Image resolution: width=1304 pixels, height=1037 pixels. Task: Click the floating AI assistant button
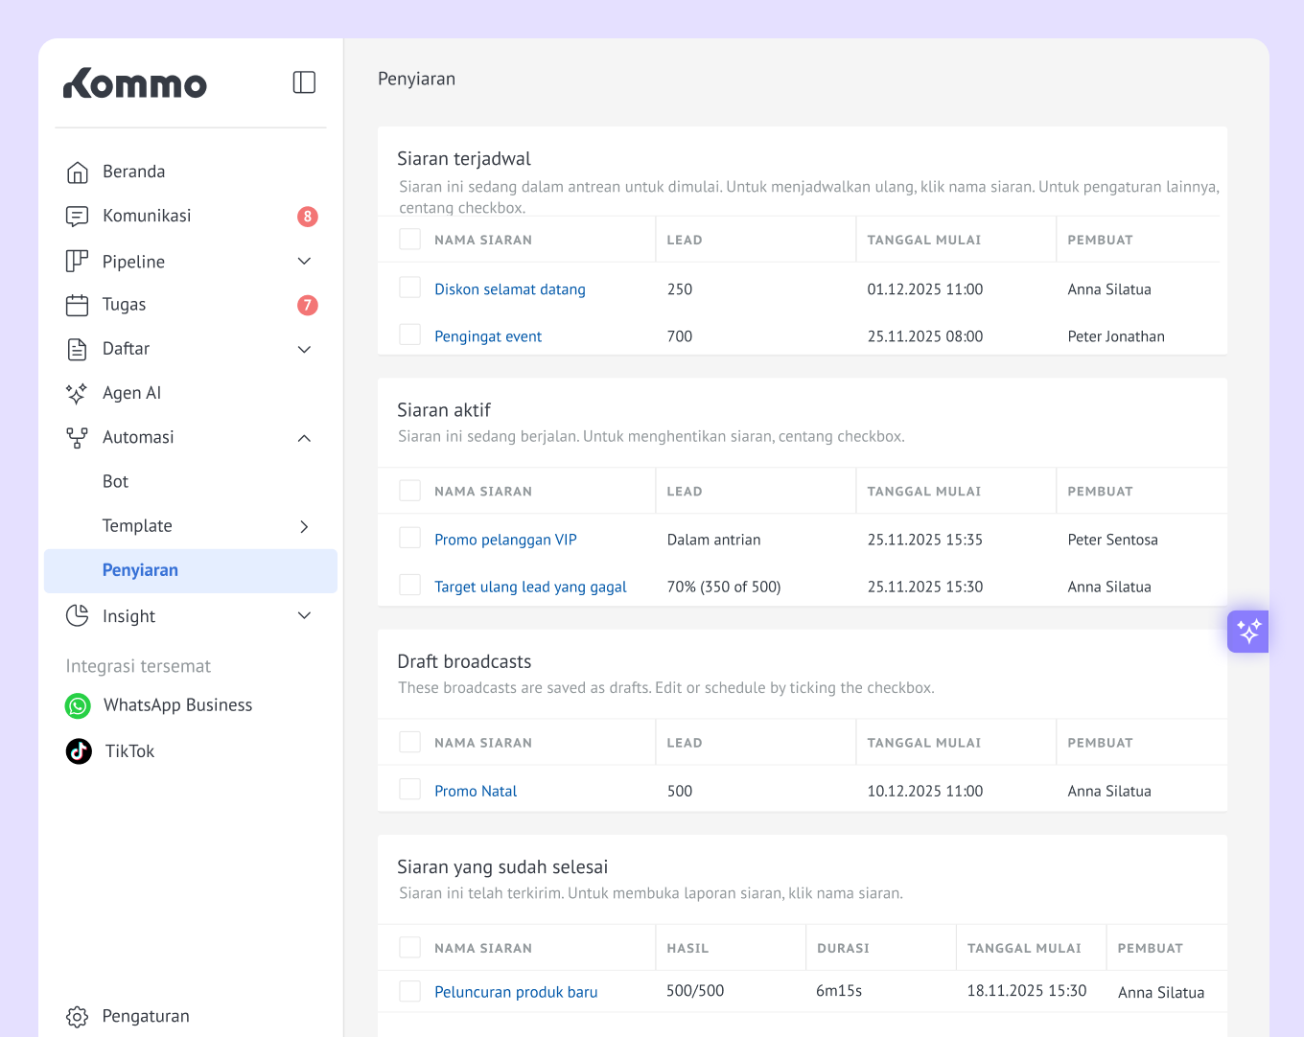pos(1247,632)
